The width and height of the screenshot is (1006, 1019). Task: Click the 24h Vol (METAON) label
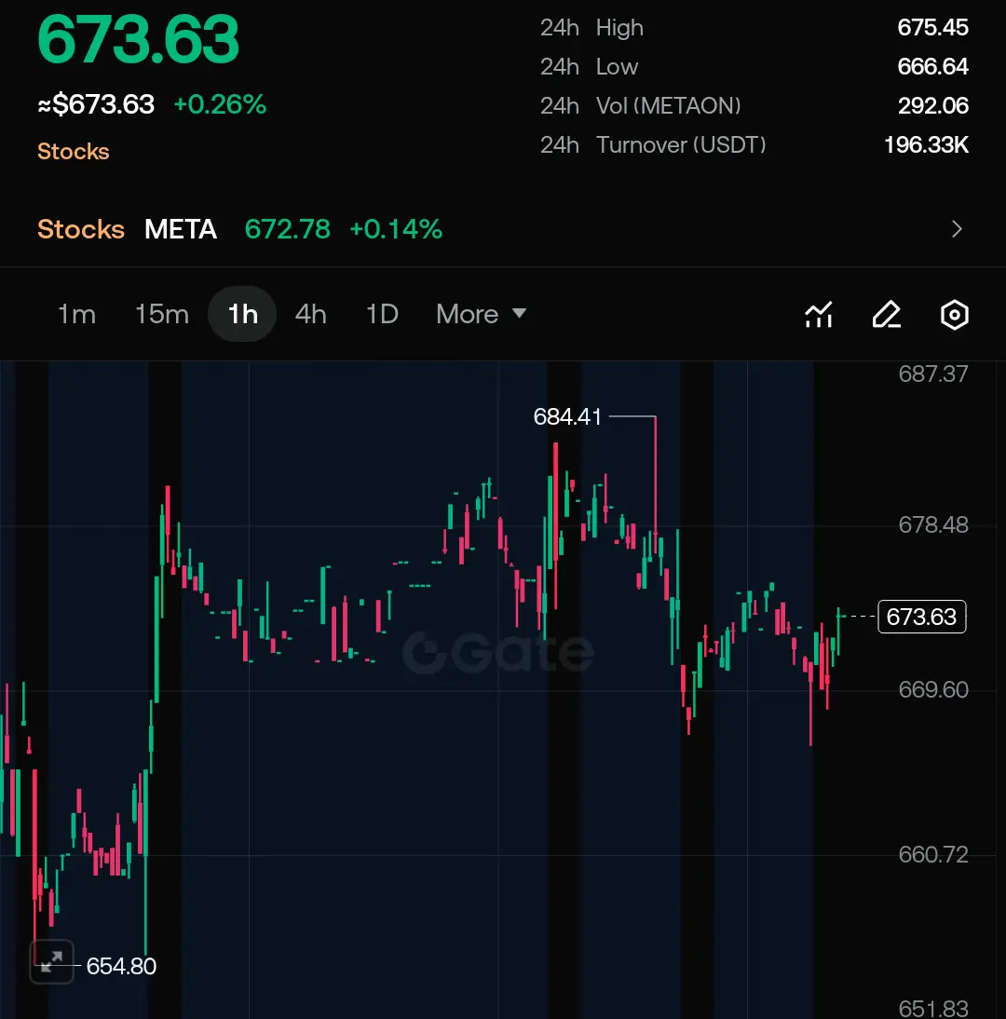tap(641, 105)
